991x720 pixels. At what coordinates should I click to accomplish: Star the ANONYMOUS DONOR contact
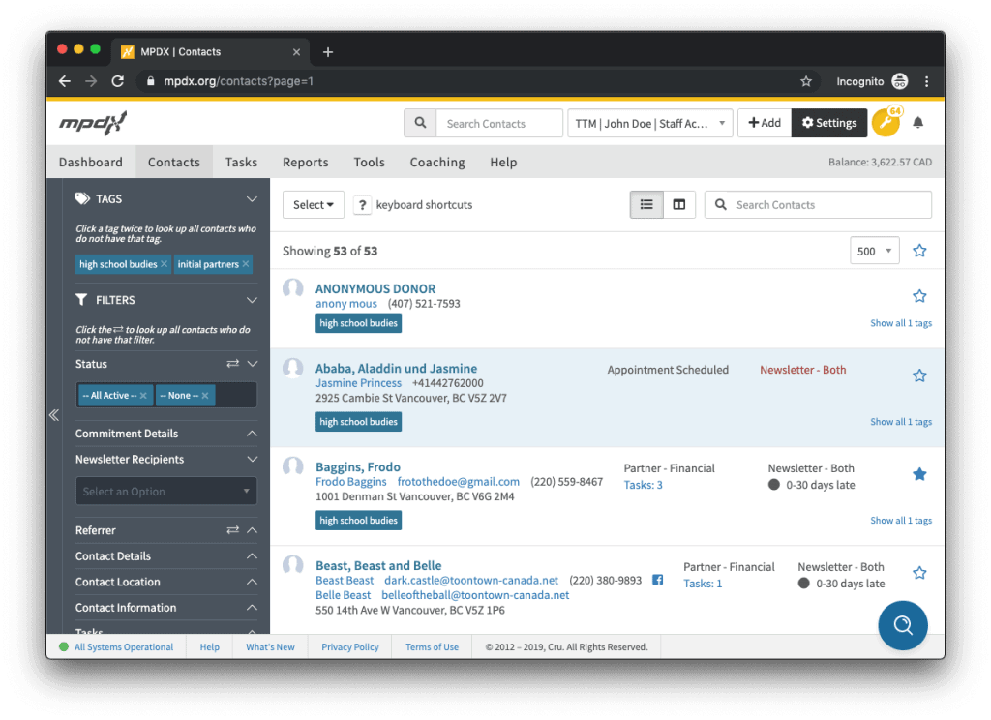pos(919,296)
